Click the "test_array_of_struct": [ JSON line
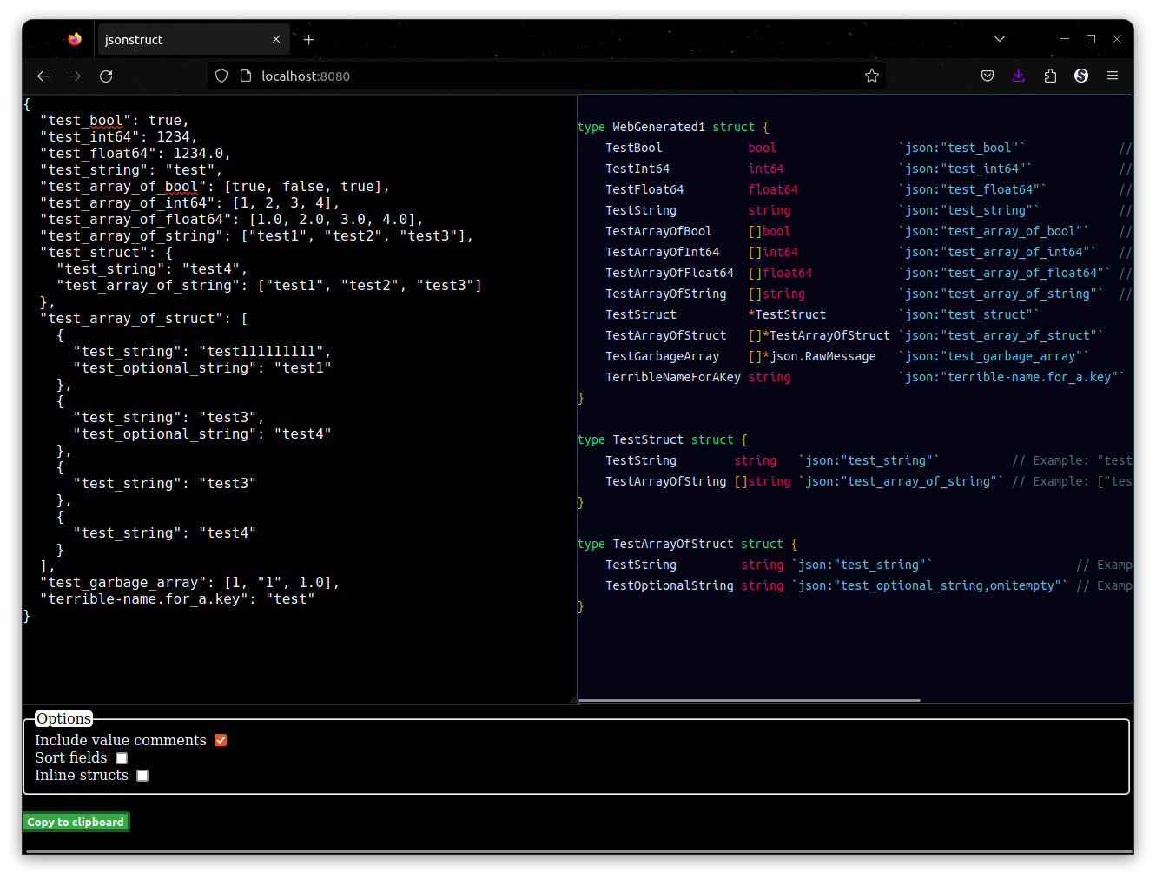 [143, 319]
